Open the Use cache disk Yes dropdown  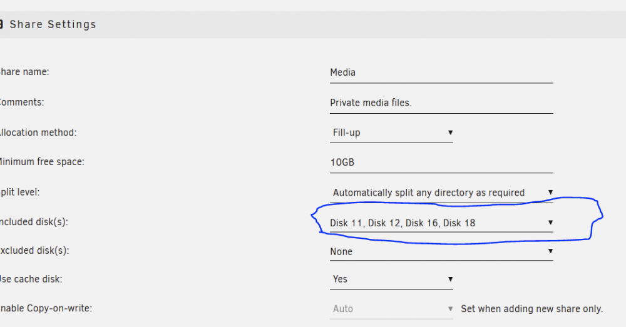click(x=391, y=279)
